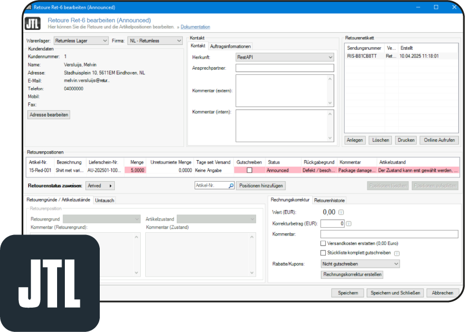The width and height of the screenshot is (465, 332).
Task: Switch to the Kontakt tab
Action: 198,45
